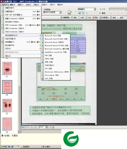Open the 文档语言 language combo box

52,12
